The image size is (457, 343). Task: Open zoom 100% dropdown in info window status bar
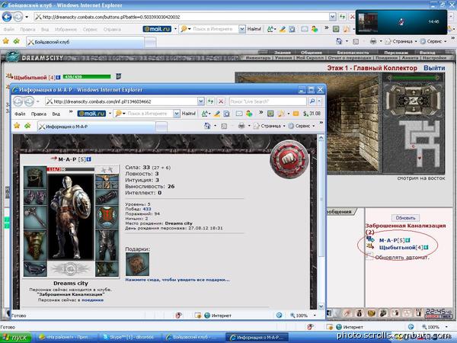[x=315, y=316]
